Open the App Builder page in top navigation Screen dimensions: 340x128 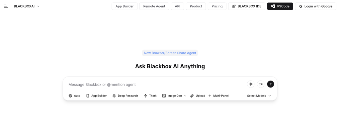[125, 6]
